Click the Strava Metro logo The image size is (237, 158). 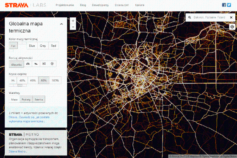point(24,134)
